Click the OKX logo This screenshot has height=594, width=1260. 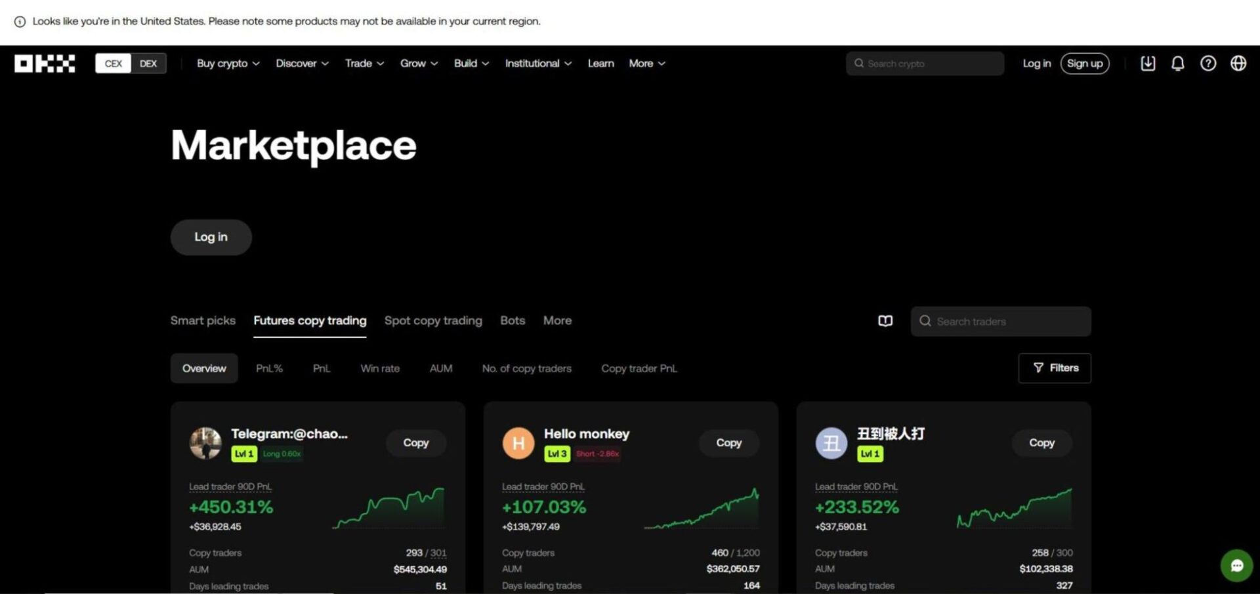pyautogui.click(x=45, y=64)
